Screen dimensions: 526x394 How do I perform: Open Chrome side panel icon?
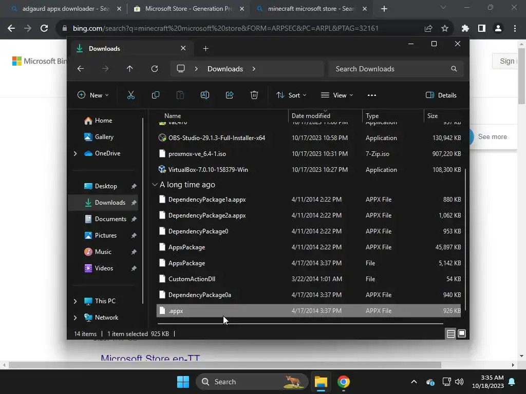pyautogui.click(x=482, y=29)
